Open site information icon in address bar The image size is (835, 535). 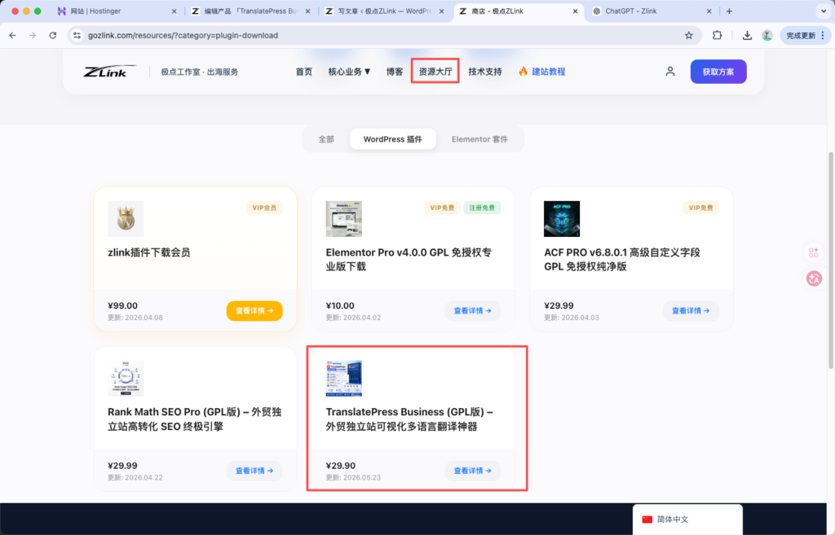[x=77, y=35]
